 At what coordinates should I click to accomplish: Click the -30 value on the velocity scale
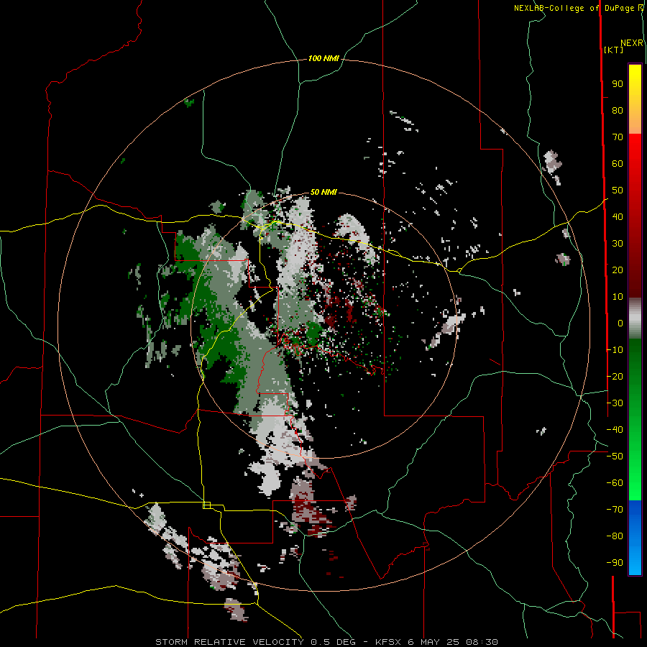coord(615,403)
